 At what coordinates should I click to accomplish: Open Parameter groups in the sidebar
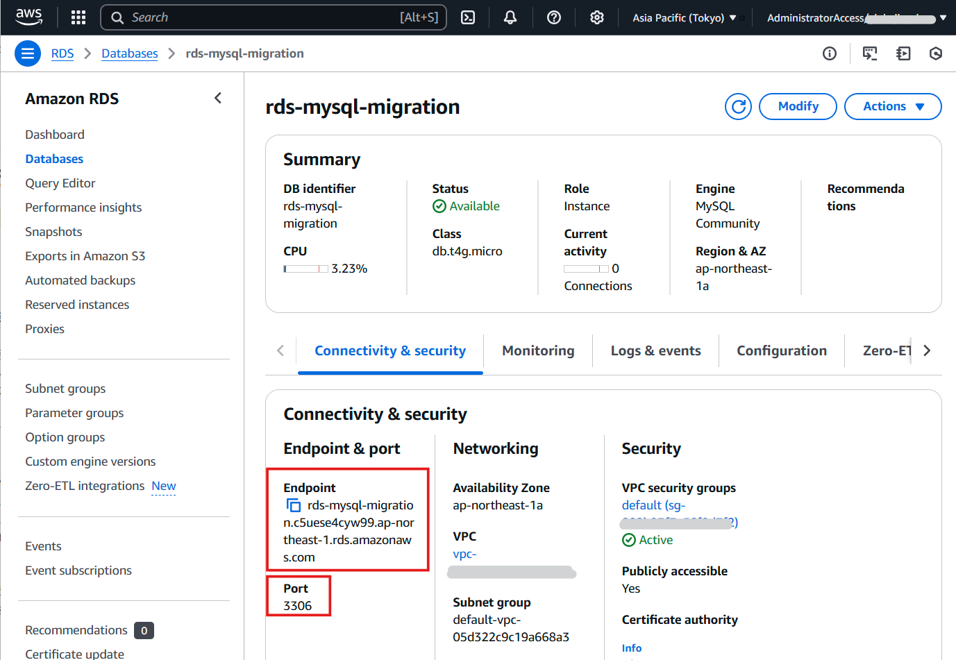74,413
